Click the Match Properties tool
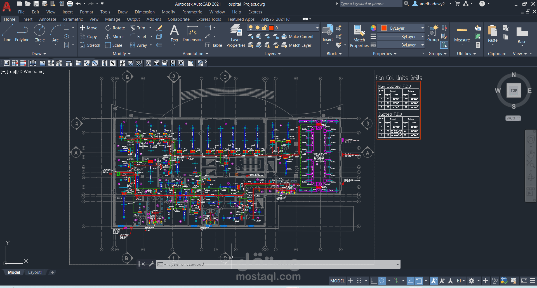Image resolution: width=537 pixels, height=288 pixels. point(359,34)
